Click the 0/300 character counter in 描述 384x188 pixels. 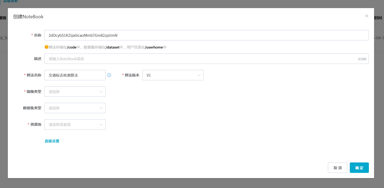[362, 59]
